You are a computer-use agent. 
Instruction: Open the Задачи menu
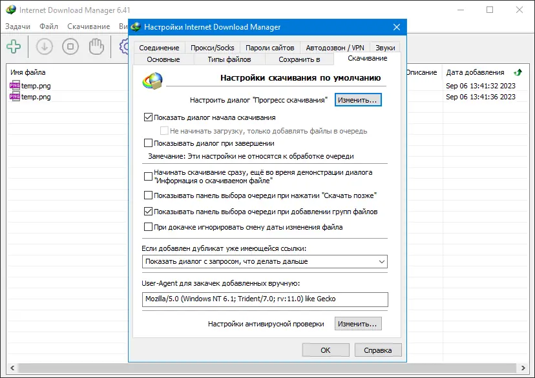tap(17, 26)
